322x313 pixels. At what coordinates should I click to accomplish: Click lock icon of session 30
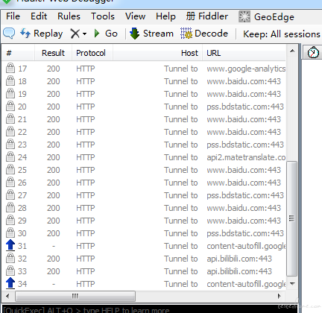tap(10, 233)
